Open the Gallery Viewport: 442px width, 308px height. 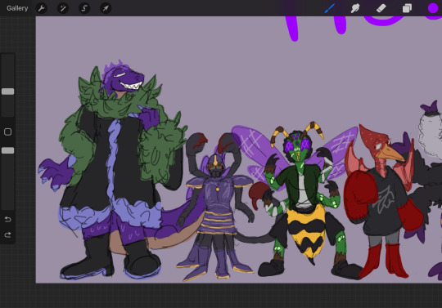point(17,8)
